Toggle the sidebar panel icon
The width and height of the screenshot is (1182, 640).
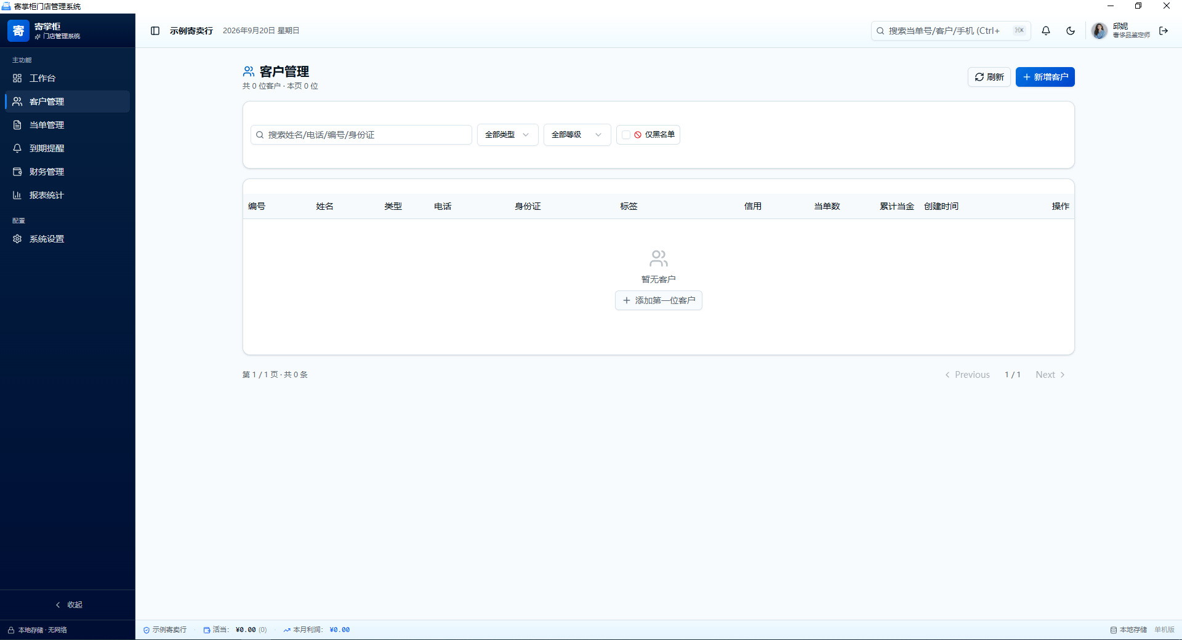155,31
